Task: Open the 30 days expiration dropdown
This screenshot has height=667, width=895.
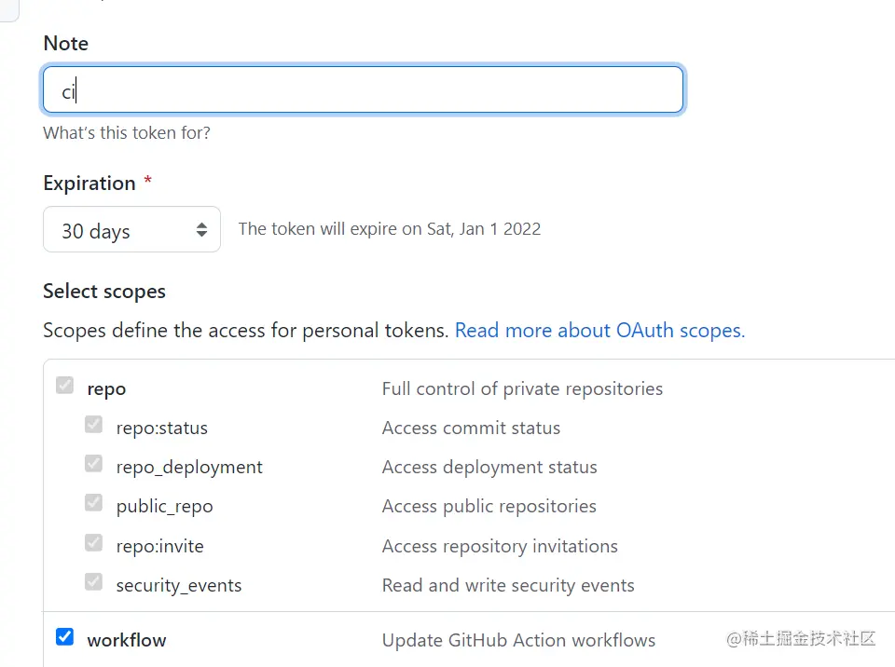Action: pos(131,230)
